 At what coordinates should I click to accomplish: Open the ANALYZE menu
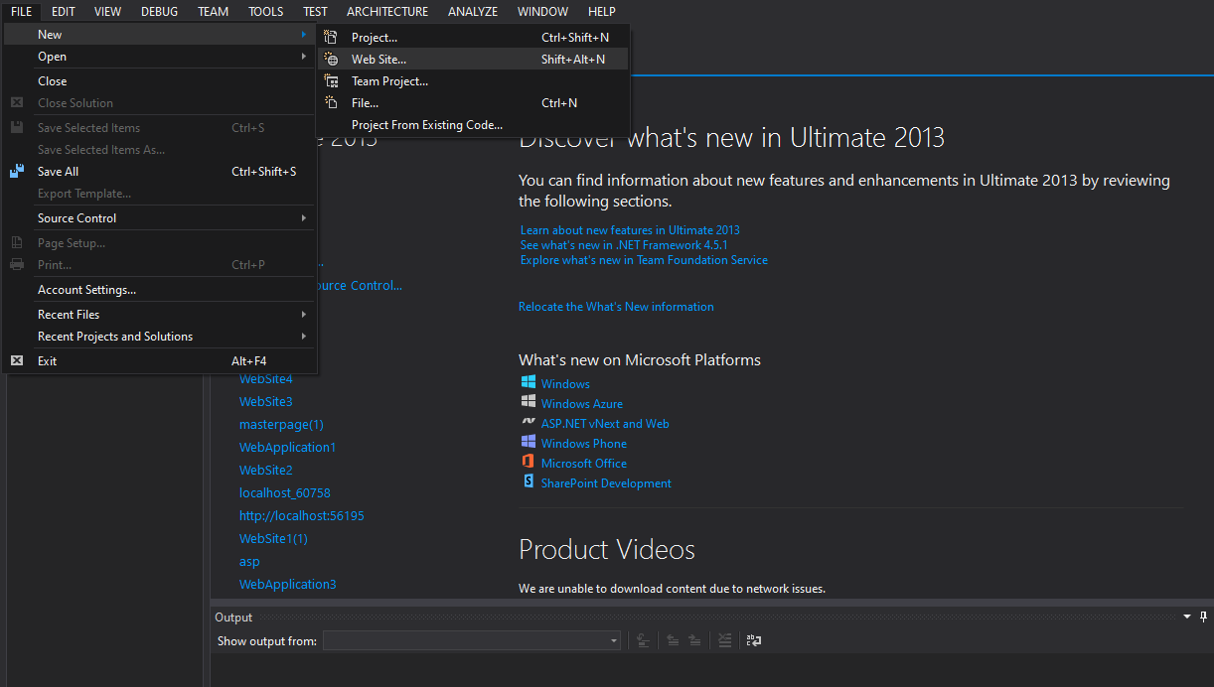point(473,11)
